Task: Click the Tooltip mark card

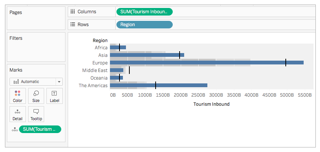Action: (x=36, y=114)
